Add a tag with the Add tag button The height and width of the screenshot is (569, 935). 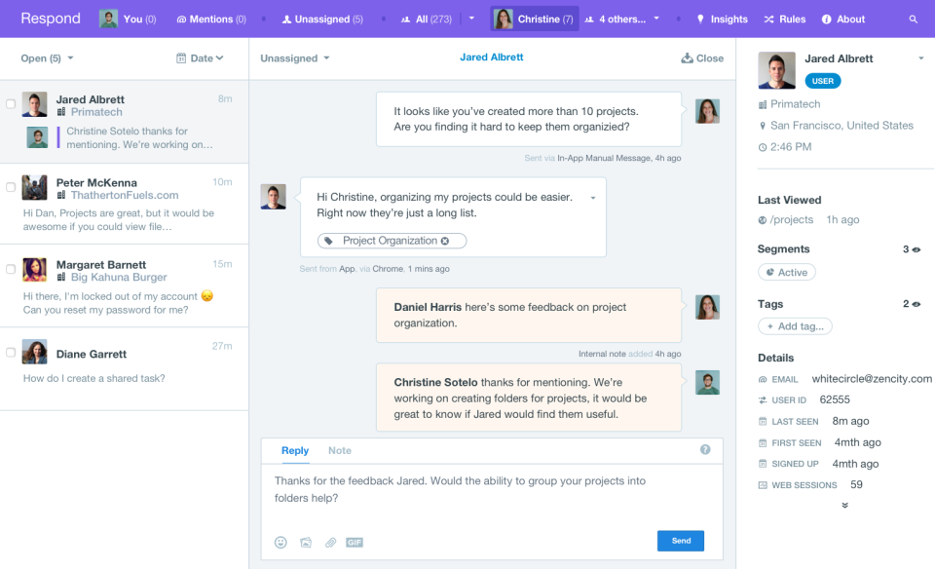795,325
